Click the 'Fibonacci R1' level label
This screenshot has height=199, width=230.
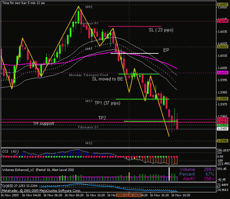coord(88,23)
